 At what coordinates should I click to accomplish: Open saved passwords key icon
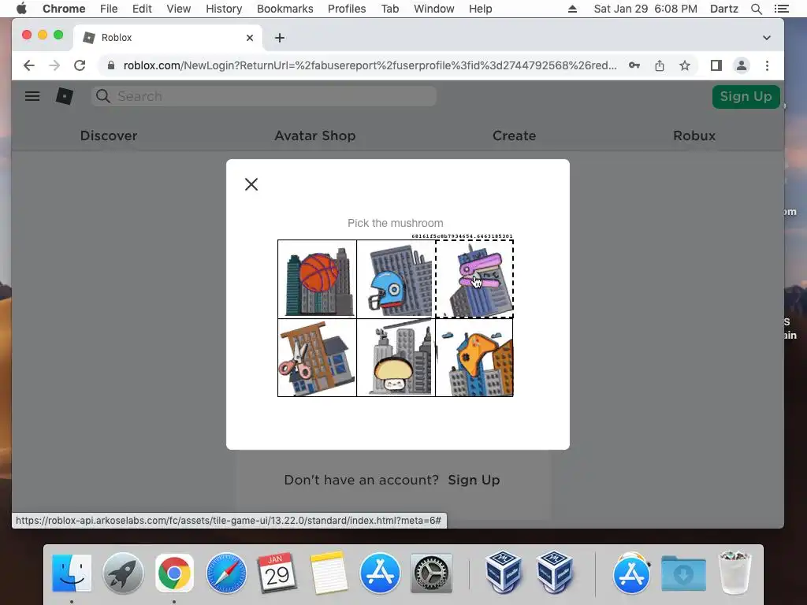(x=634, y=65)
